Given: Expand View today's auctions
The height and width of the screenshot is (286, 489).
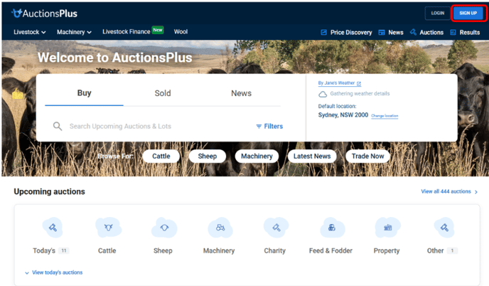Looking at the screenshot, I should [x=53, y=272].
